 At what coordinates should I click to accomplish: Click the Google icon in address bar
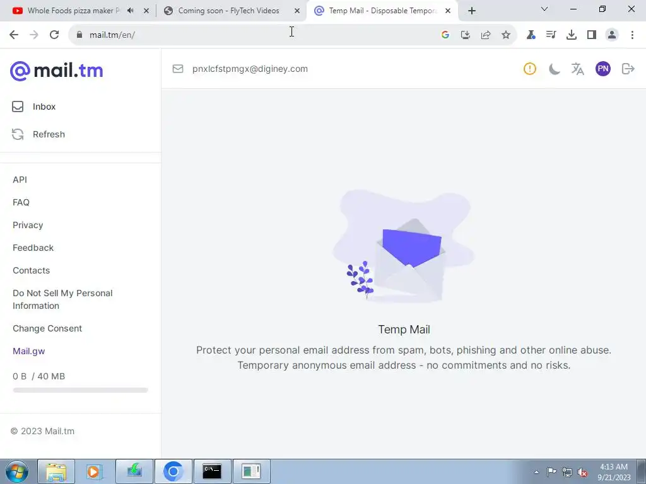(x=445, y=35)
